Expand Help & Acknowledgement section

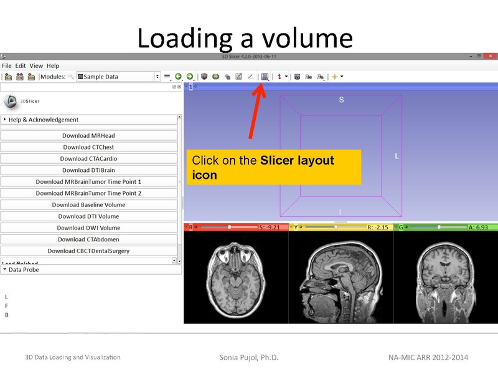[88, 120]
